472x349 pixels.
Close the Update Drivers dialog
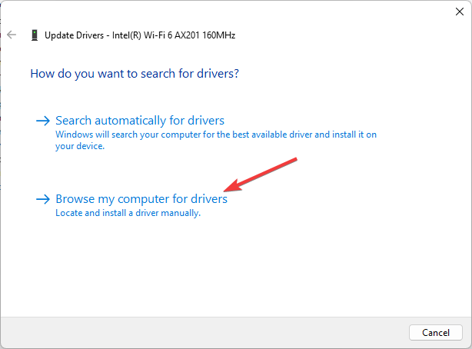(460, 12)
